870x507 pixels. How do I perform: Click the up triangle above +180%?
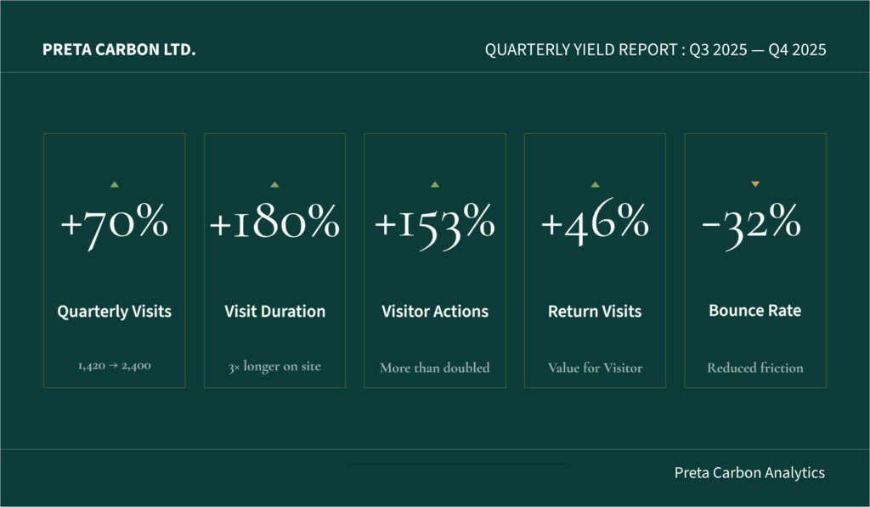click(x=274, y=184)
